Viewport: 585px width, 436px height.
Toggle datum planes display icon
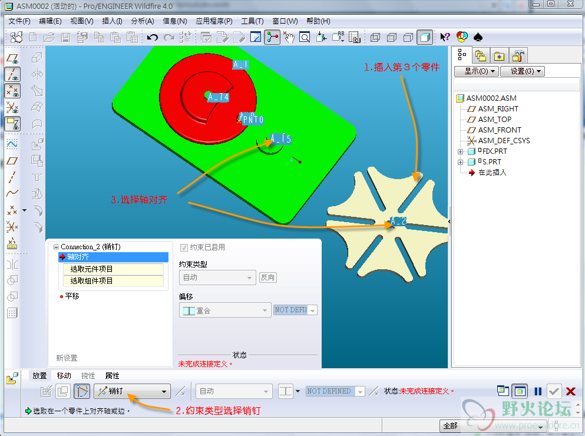12,58
